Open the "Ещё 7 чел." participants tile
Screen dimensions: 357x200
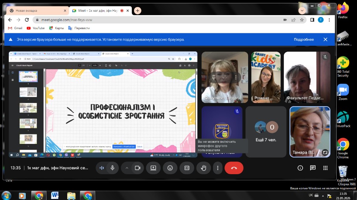pos(266,132)
